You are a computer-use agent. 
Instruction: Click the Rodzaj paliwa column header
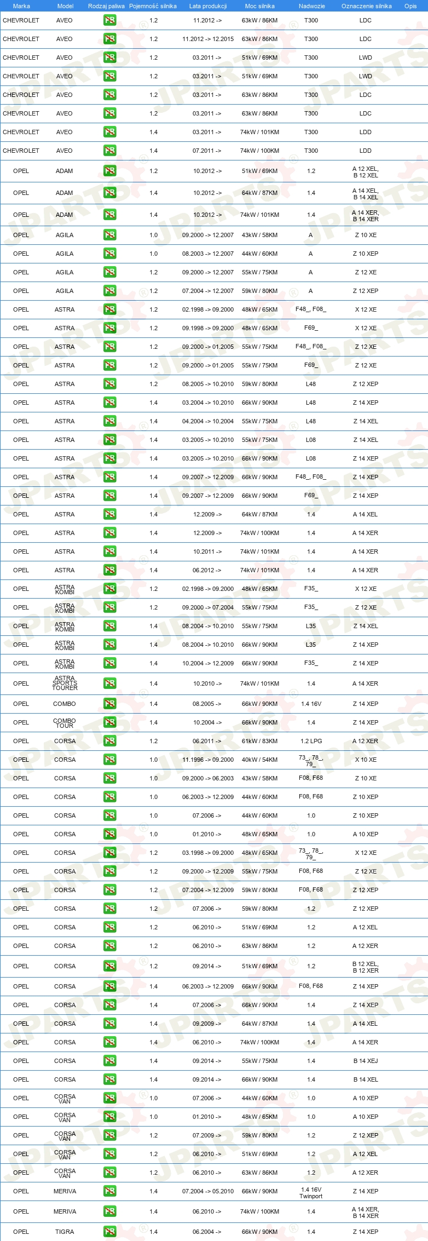[x=106, y=6]
